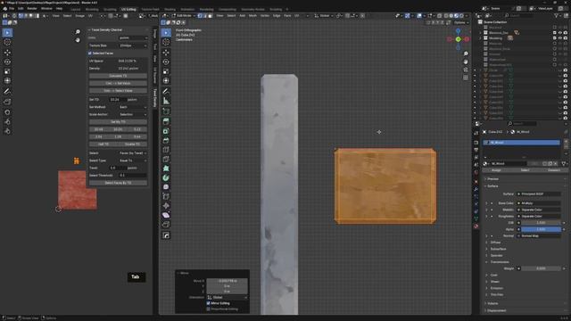
Task: Toggle render camera icon of the Modeling collection
Action: click(566, 38)
